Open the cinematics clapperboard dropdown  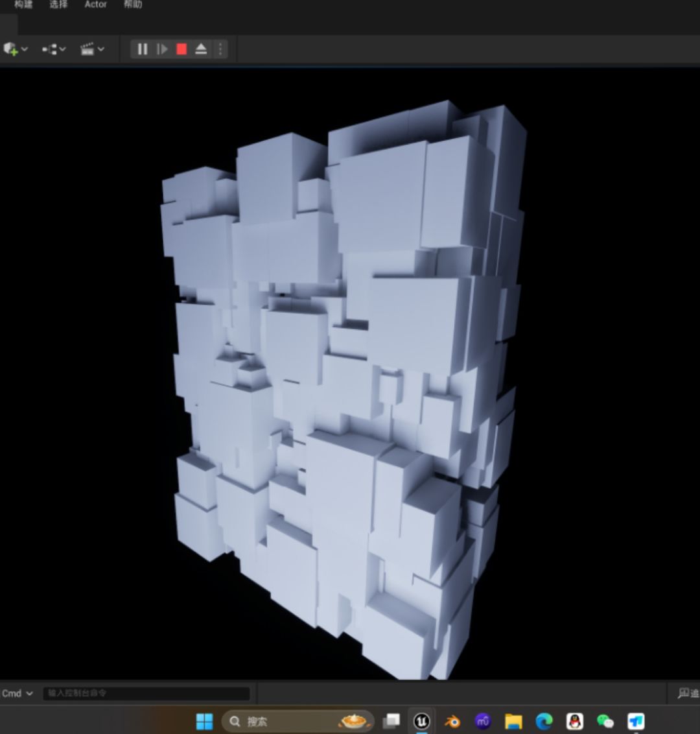tap(92, 49)
